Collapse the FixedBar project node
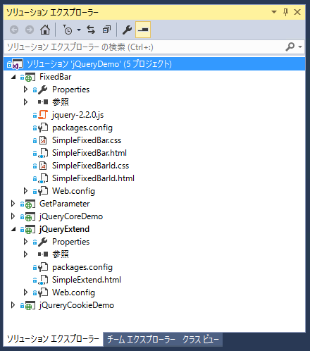Viewport: 310px width, 351px height. click(13, 77)
